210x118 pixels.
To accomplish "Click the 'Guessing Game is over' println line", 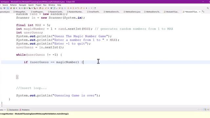I will coord(58,95).
